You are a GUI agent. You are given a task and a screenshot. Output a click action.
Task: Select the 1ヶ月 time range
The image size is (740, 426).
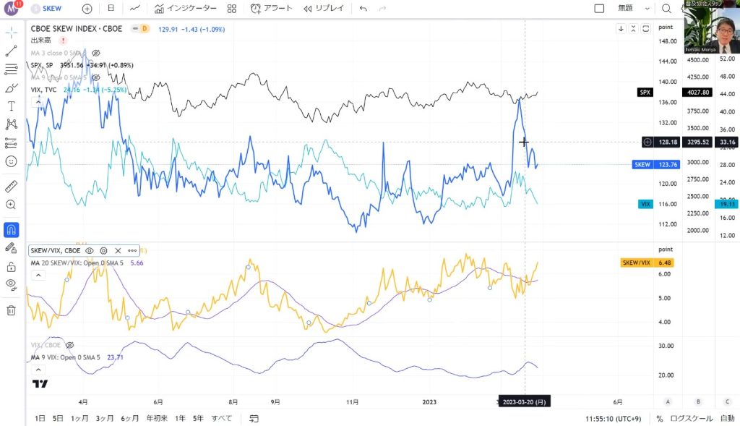(x=79, y=419)
